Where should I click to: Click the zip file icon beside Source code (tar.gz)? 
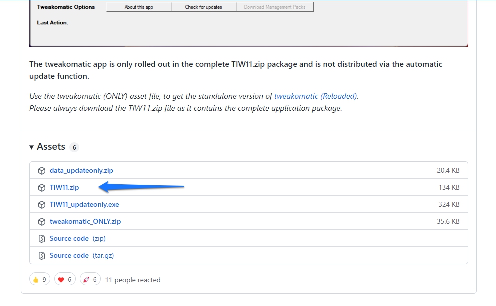(x=42, y=256)
